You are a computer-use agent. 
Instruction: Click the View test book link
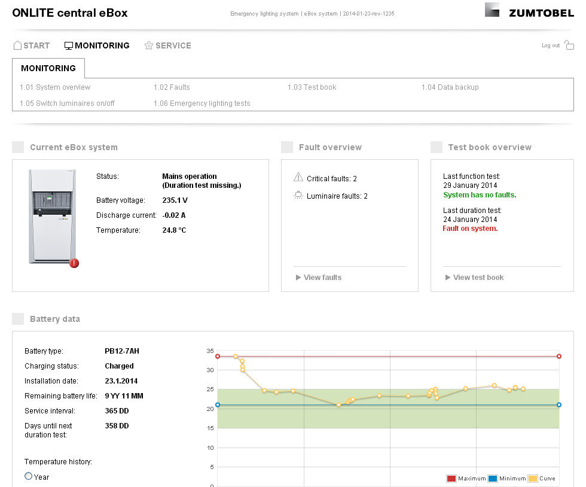(x=478, y=278)
